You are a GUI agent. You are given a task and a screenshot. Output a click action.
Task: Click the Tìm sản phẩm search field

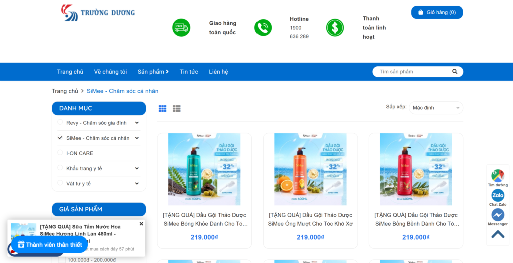(414, 72)
